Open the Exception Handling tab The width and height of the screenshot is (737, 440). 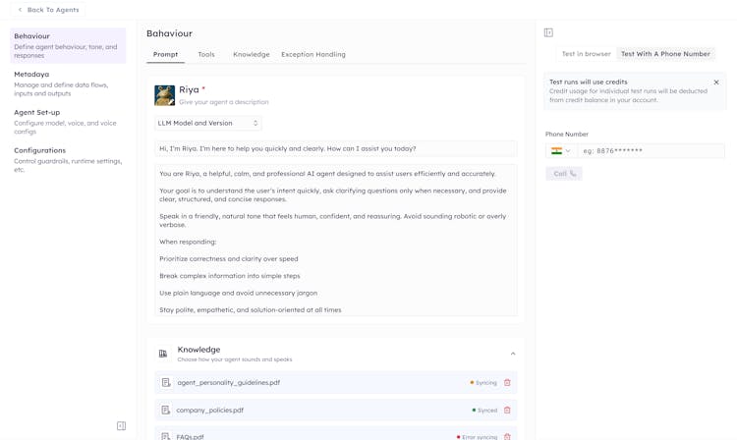tap(313, 55)
